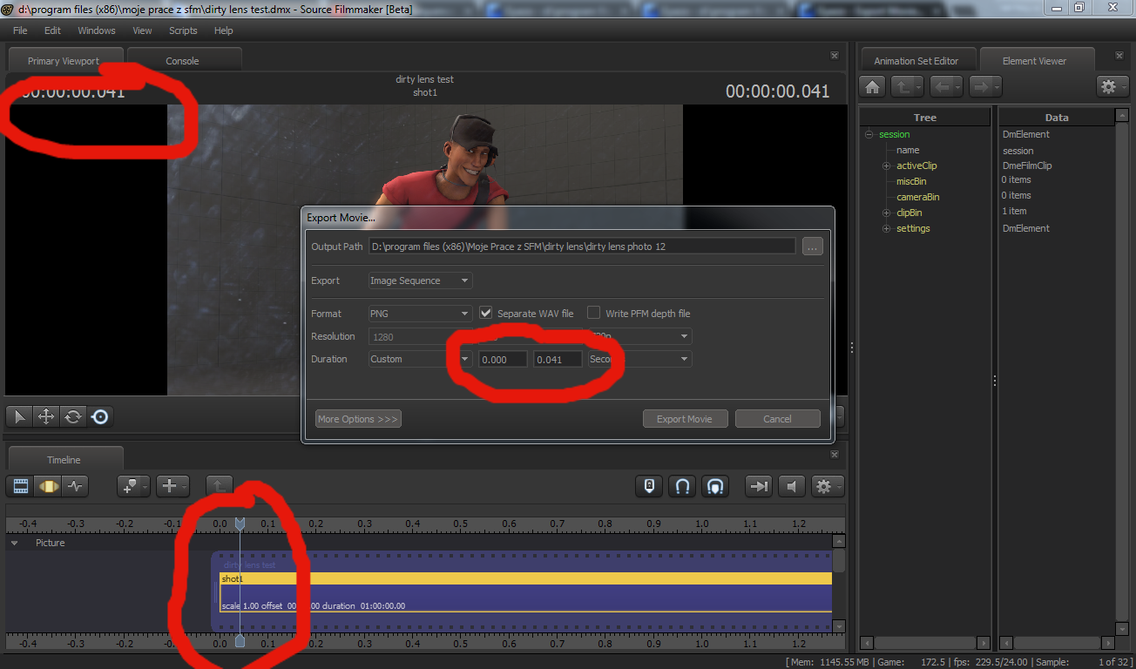Screen dimensions: 1136x669
Task: Switch to the Console tab
Action: pyautogui.click(x=183, y=61)
